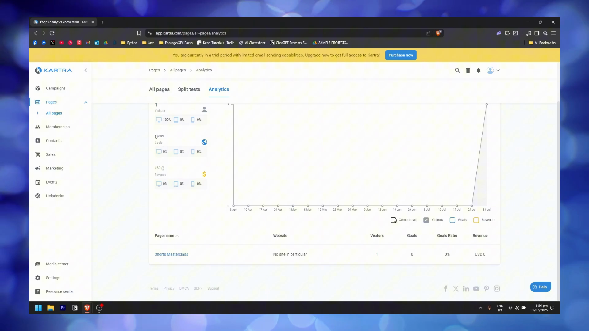This screenshot has width=589, height=331.
Task: Open the Sales cart icon
Action: tap(38, 154)
